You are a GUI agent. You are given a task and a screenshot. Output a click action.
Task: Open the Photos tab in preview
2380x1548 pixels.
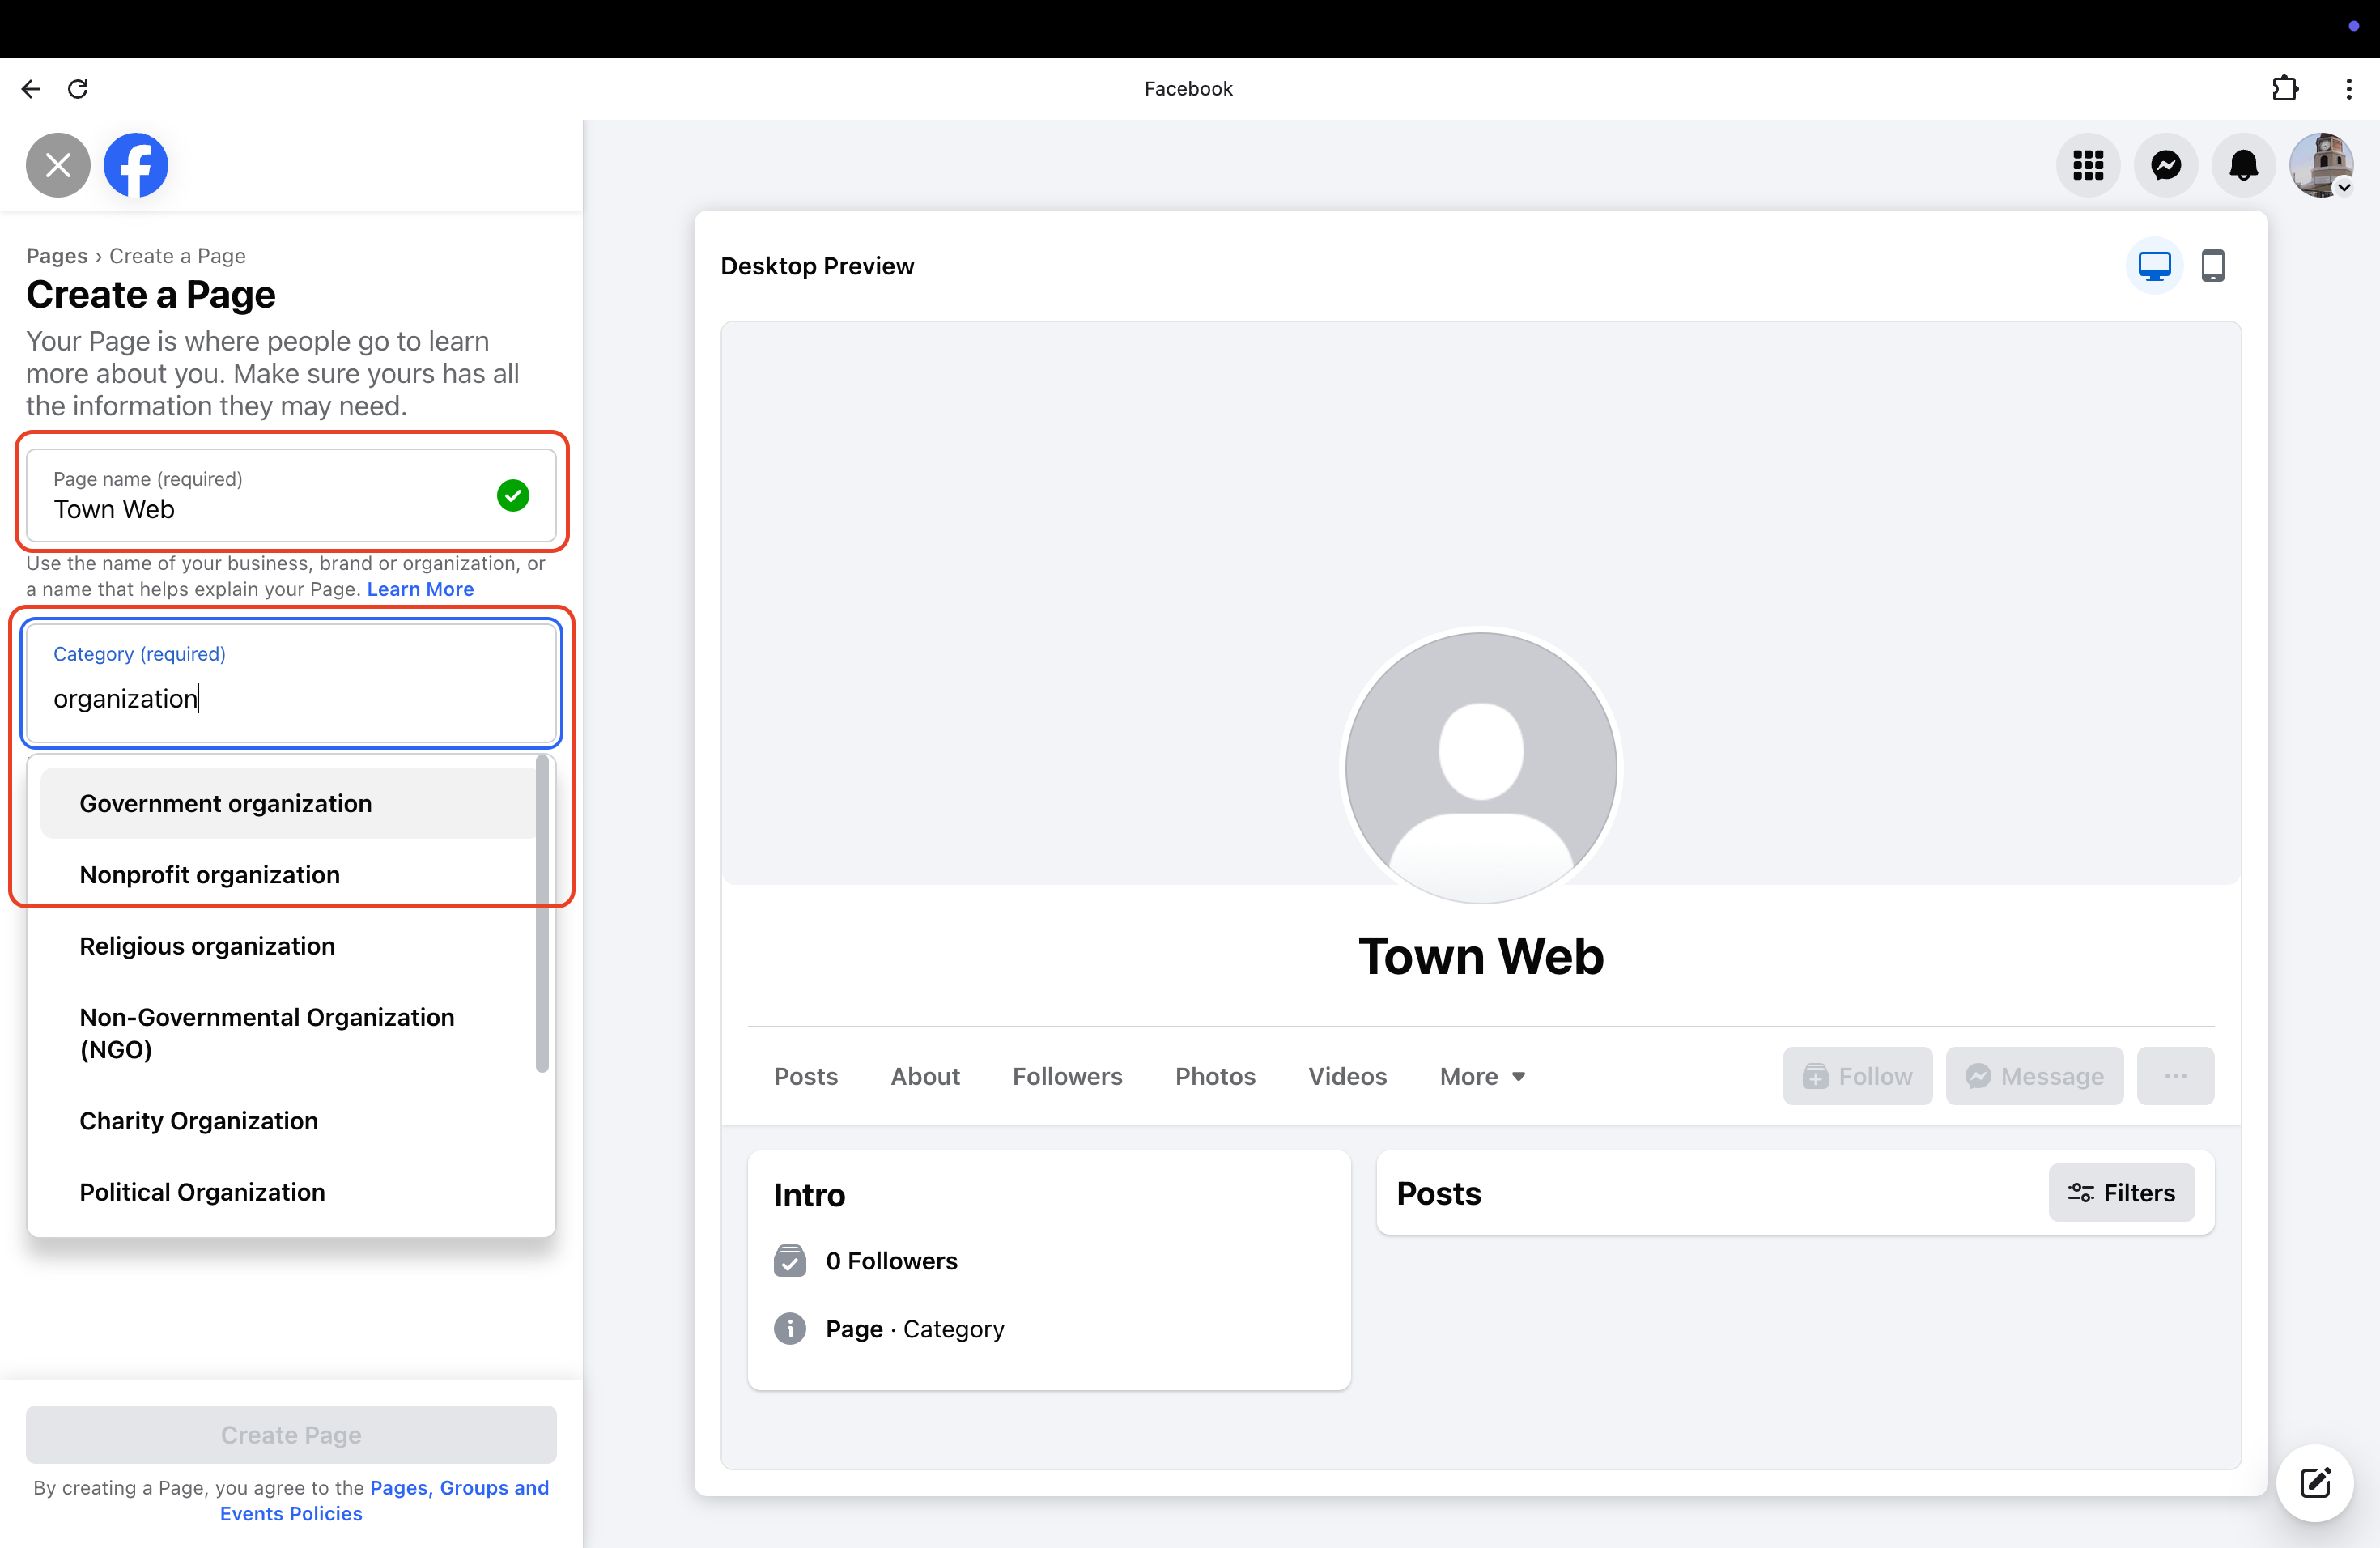(1215, 1076)
